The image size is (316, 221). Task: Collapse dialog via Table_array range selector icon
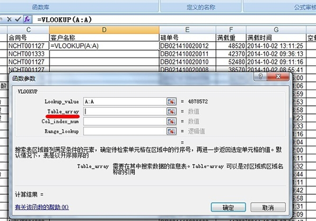tap(172, 111)
